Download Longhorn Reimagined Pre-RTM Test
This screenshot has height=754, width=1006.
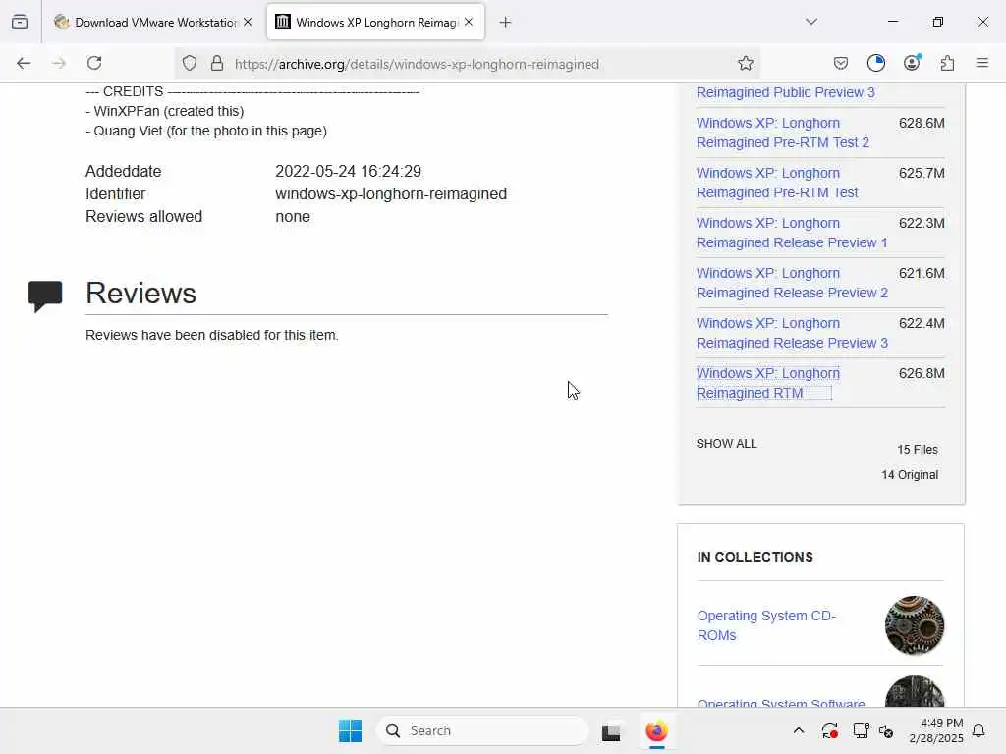pyautogui.click(x=777, y=183)
